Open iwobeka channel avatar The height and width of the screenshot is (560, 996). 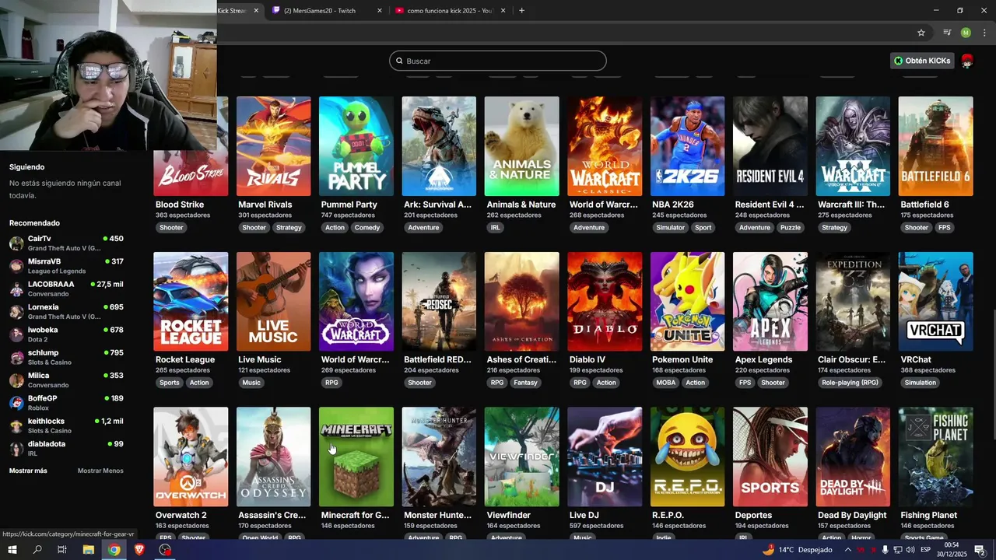[x=16, y=334]
